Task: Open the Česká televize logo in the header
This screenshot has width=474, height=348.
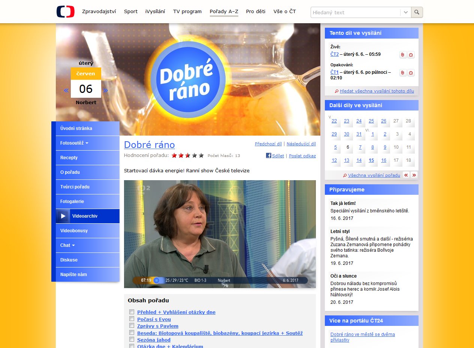Action: 65,11
